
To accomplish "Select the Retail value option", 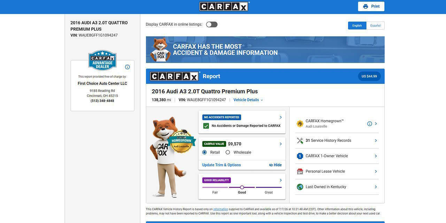I will tap(205, 152).
